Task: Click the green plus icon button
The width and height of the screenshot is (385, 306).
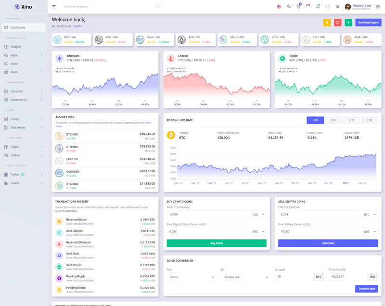Action: (348, 23)
